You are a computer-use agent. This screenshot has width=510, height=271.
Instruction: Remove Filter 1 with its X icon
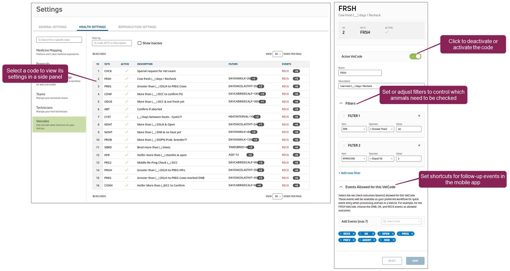[x=419, y=116]
